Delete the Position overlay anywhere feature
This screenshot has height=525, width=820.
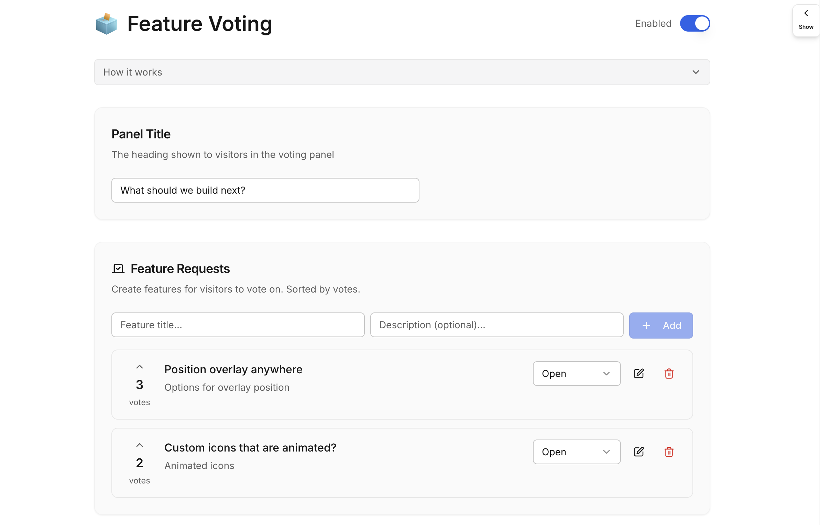pos(669,374)
